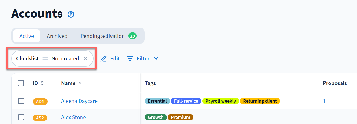Select the Active tab
The height and width of the screenshot is (124, 357).
point(27,36)
